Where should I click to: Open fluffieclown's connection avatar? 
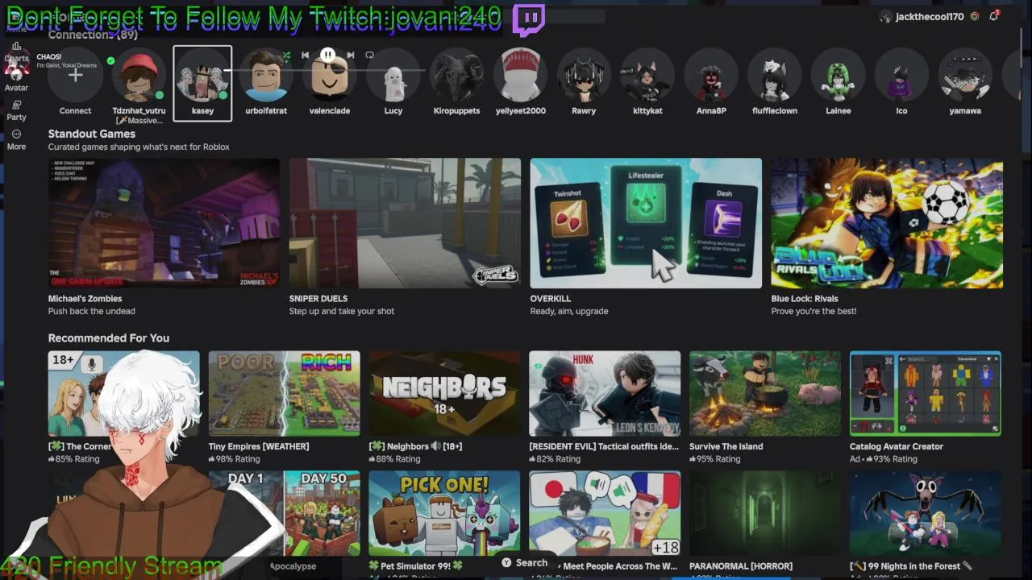(775, 76)
